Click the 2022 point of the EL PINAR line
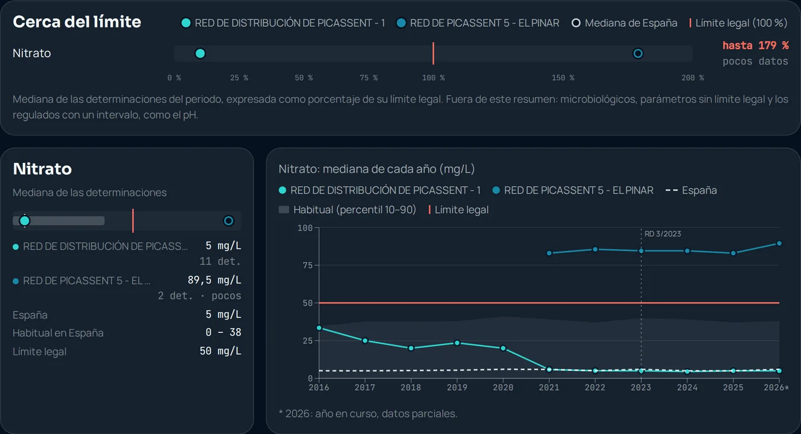 (595, 249)
